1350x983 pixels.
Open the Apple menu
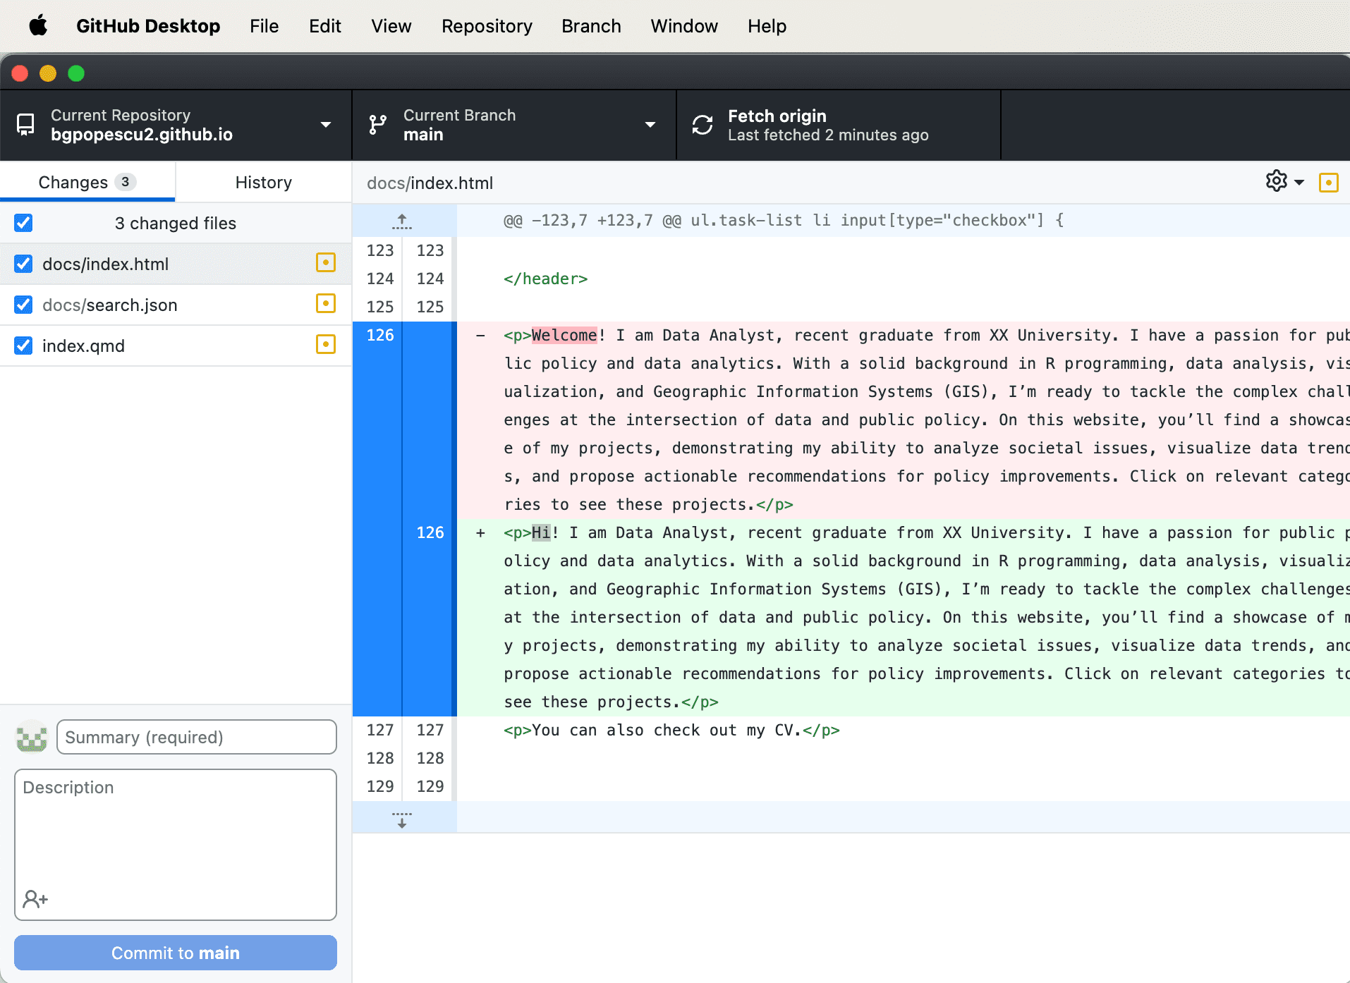(38, 26)
